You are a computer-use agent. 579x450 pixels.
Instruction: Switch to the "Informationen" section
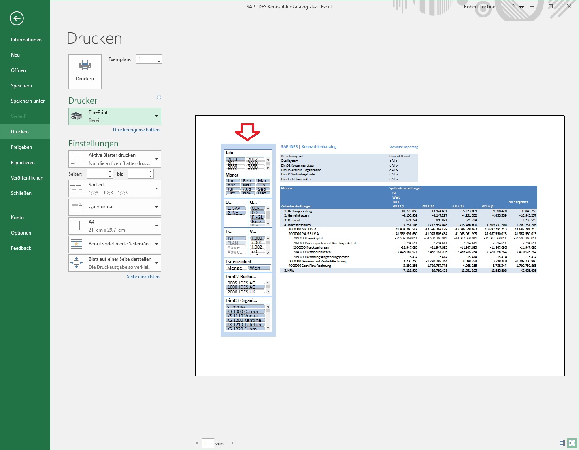click(x=26, y=39)
